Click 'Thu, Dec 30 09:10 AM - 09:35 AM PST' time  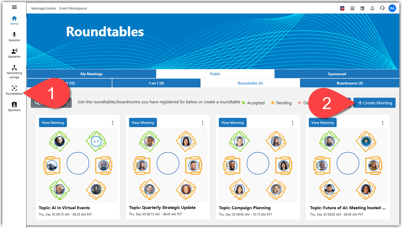[65, 214]
